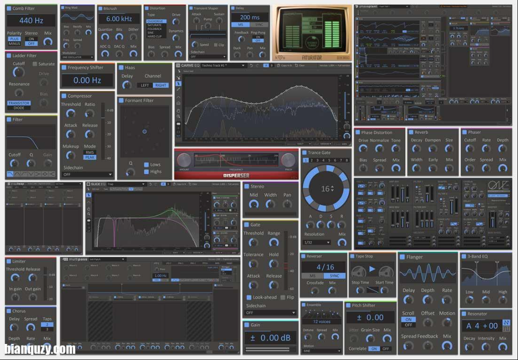The height and width of the screenshot is (360, 518).
Task: Click the stereo link icon in Carve EQ
Action: 178,124
